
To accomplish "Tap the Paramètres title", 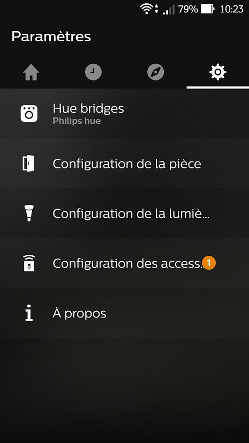I will pyautogui.click(x=51, y=36).
